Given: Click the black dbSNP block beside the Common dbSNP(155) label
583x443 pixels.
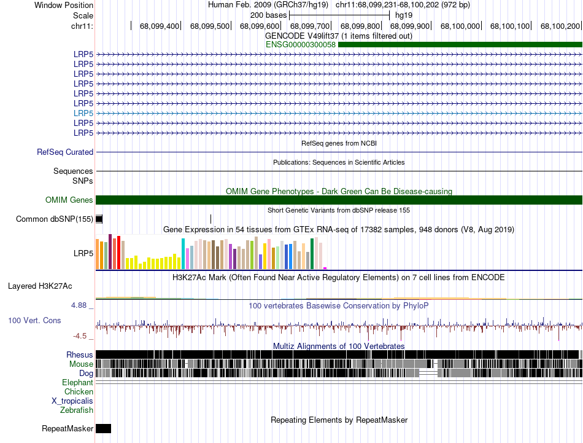Looking at the screenshot, I should pos(99,219).
